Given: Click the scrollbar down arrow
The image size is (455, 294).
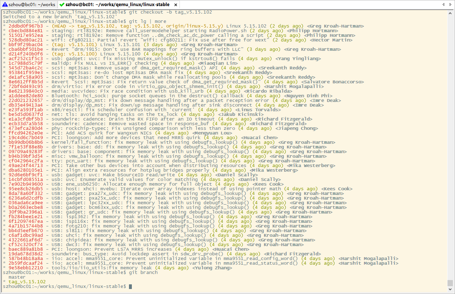Looking at the screenshot, I should click(450, 289).
